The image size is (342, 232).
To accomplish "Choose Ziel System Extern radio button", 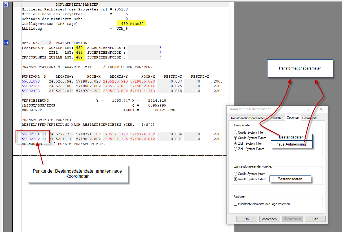I will click(236, 149).
